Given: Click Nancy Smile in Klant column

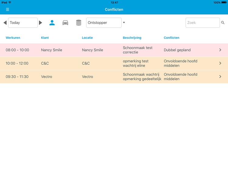Looking at the screenshot, I should [x=51, y=50].
